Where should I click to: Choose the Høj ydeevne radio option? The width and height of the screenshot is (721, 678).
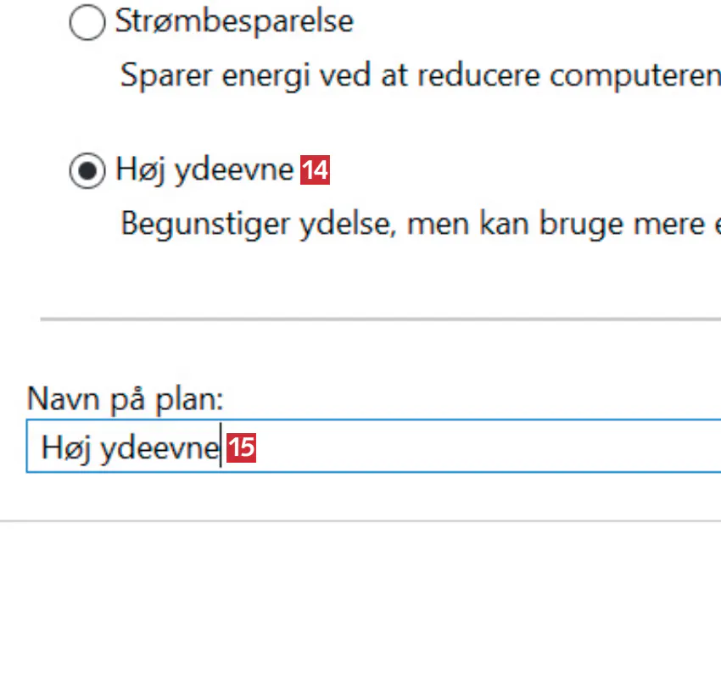[87, 171]
